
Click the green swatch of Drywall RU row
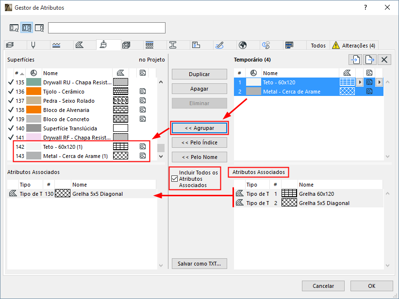point(33,82)
